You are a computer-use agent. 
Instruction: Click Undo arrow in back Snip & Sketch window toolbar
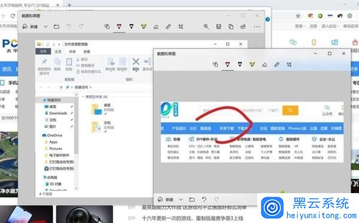69,26
